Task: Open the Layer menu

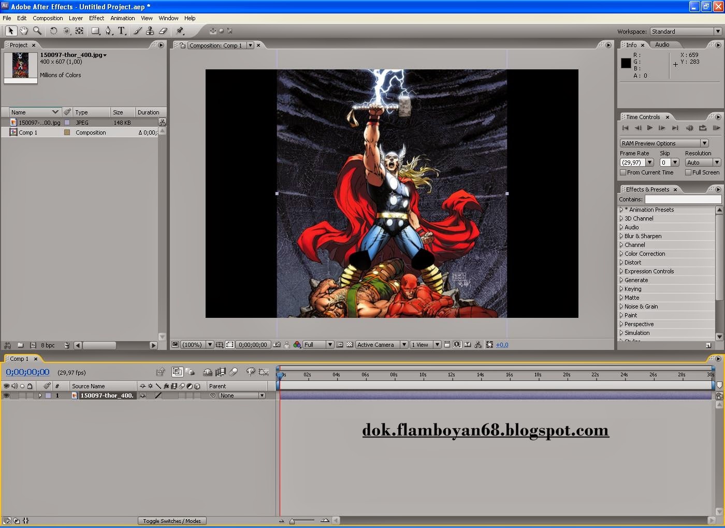Action: click(76, 18)
